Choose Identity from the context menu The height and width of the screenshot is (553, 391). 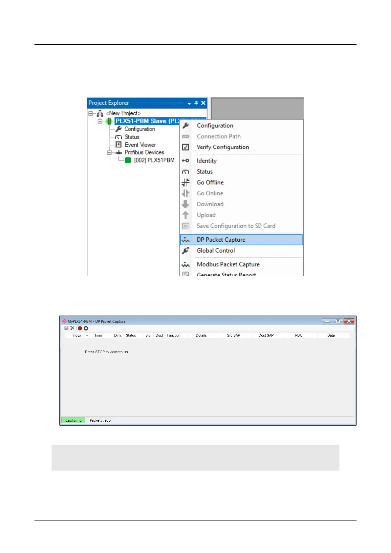tap(207, 161)
